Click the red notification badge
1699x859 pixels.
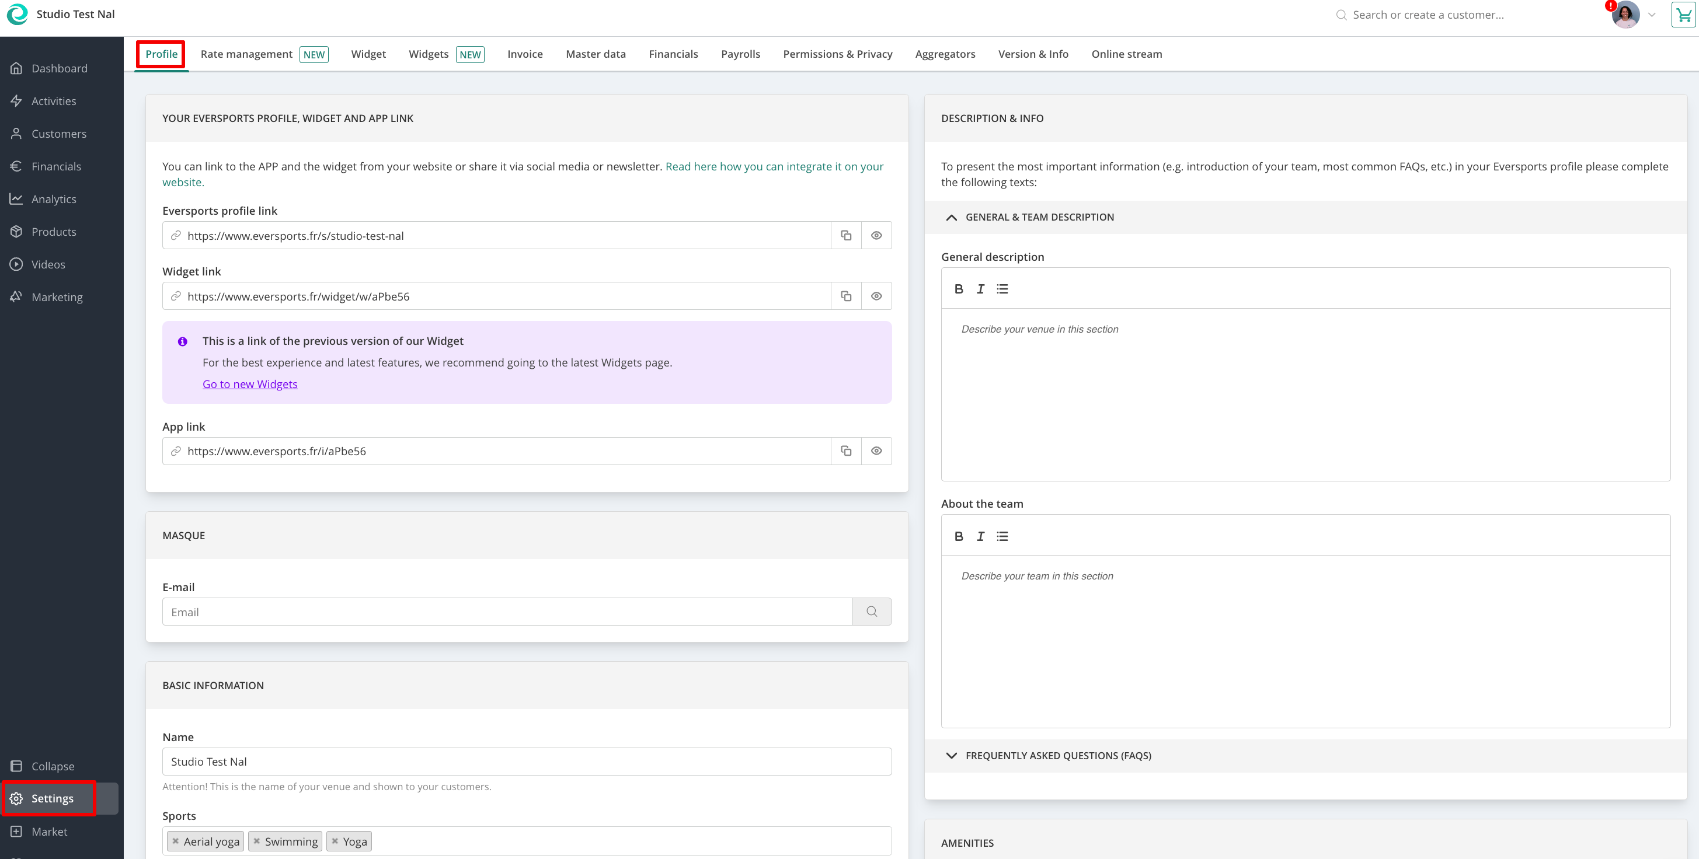tap(1611, 6)
